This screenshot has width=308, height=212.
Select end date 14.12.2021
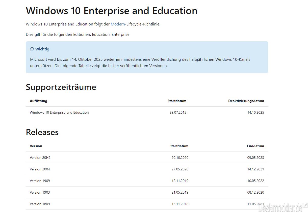(x=256, y=169)
